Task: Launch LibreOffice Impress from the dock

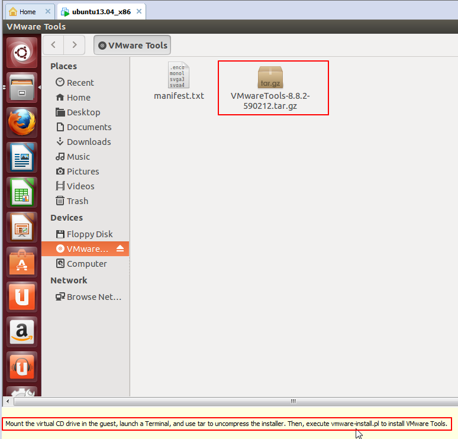Action: point(22,227)
